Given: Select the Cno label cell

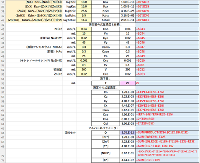Looking at the screenshot, I should point(105,29).
